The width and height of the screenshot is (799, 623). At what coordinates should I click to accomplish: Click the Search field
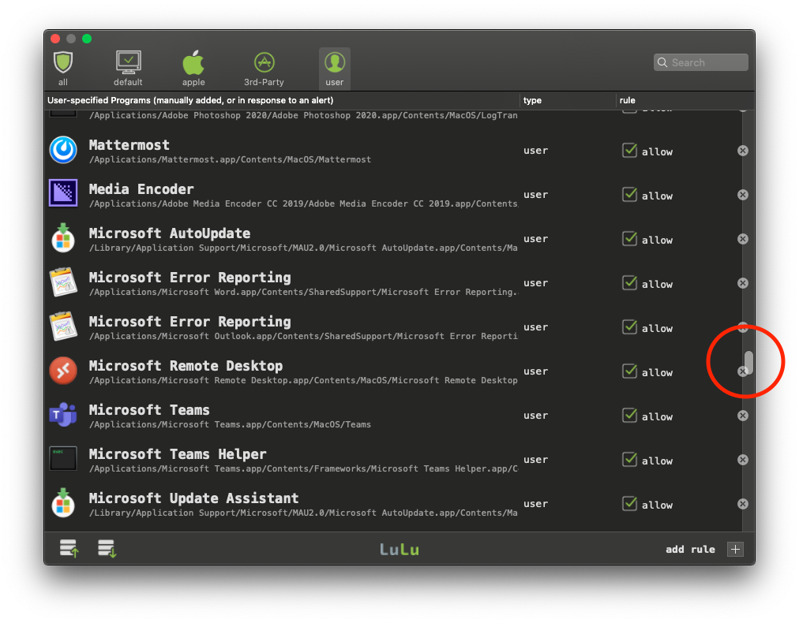click(700, 62)
